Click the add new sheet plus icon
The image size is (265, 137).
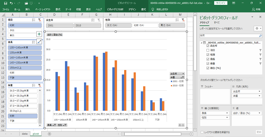(x=49, y=134)
